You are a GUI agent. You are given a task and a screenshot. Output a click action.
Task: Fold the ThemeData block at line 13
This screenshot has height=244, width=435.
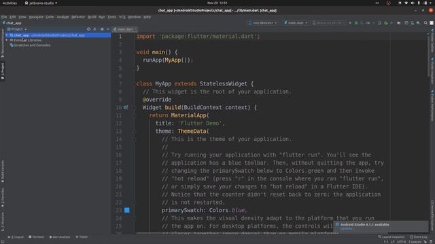[135, 131]
